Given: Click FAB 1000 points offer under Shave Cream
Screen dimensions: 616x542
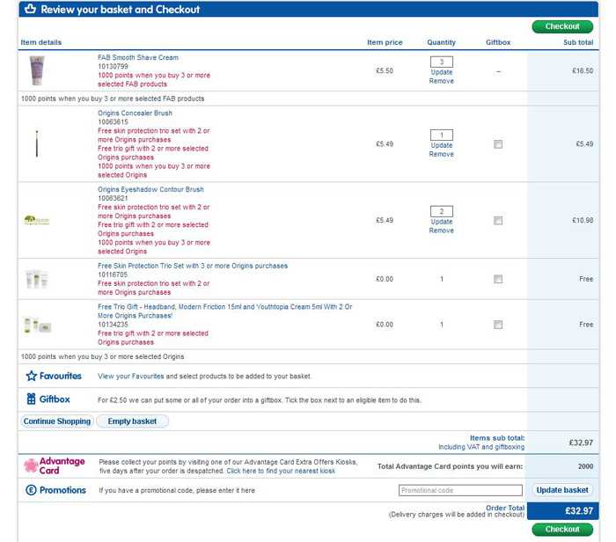Looking at the screenshot, I should tap(154, 80).
